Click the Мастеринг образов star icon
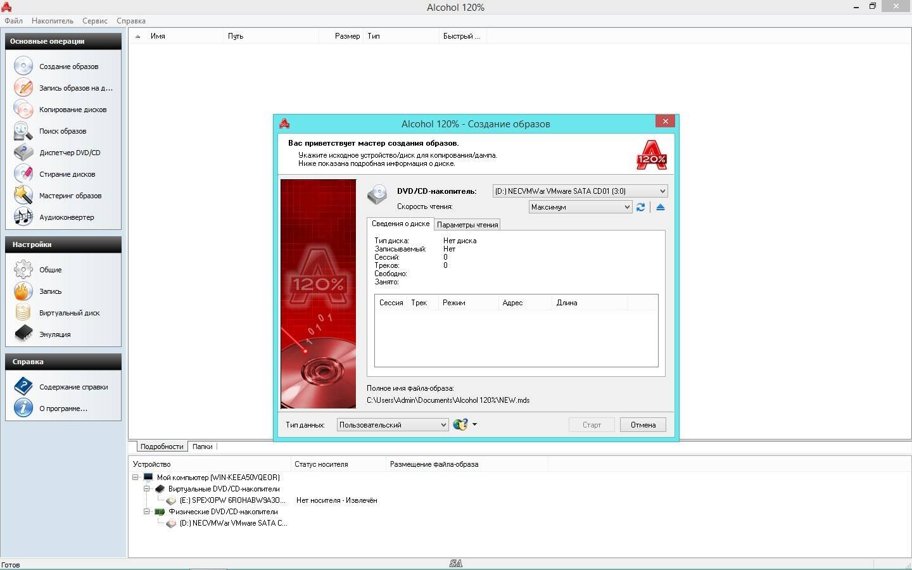 point(23,195)
